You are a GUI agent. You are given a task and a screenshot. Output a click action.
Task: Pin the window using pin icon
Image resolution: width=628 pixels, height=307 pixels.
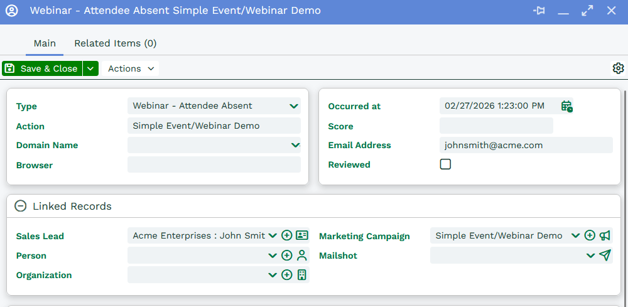click(x=539, y=11)
